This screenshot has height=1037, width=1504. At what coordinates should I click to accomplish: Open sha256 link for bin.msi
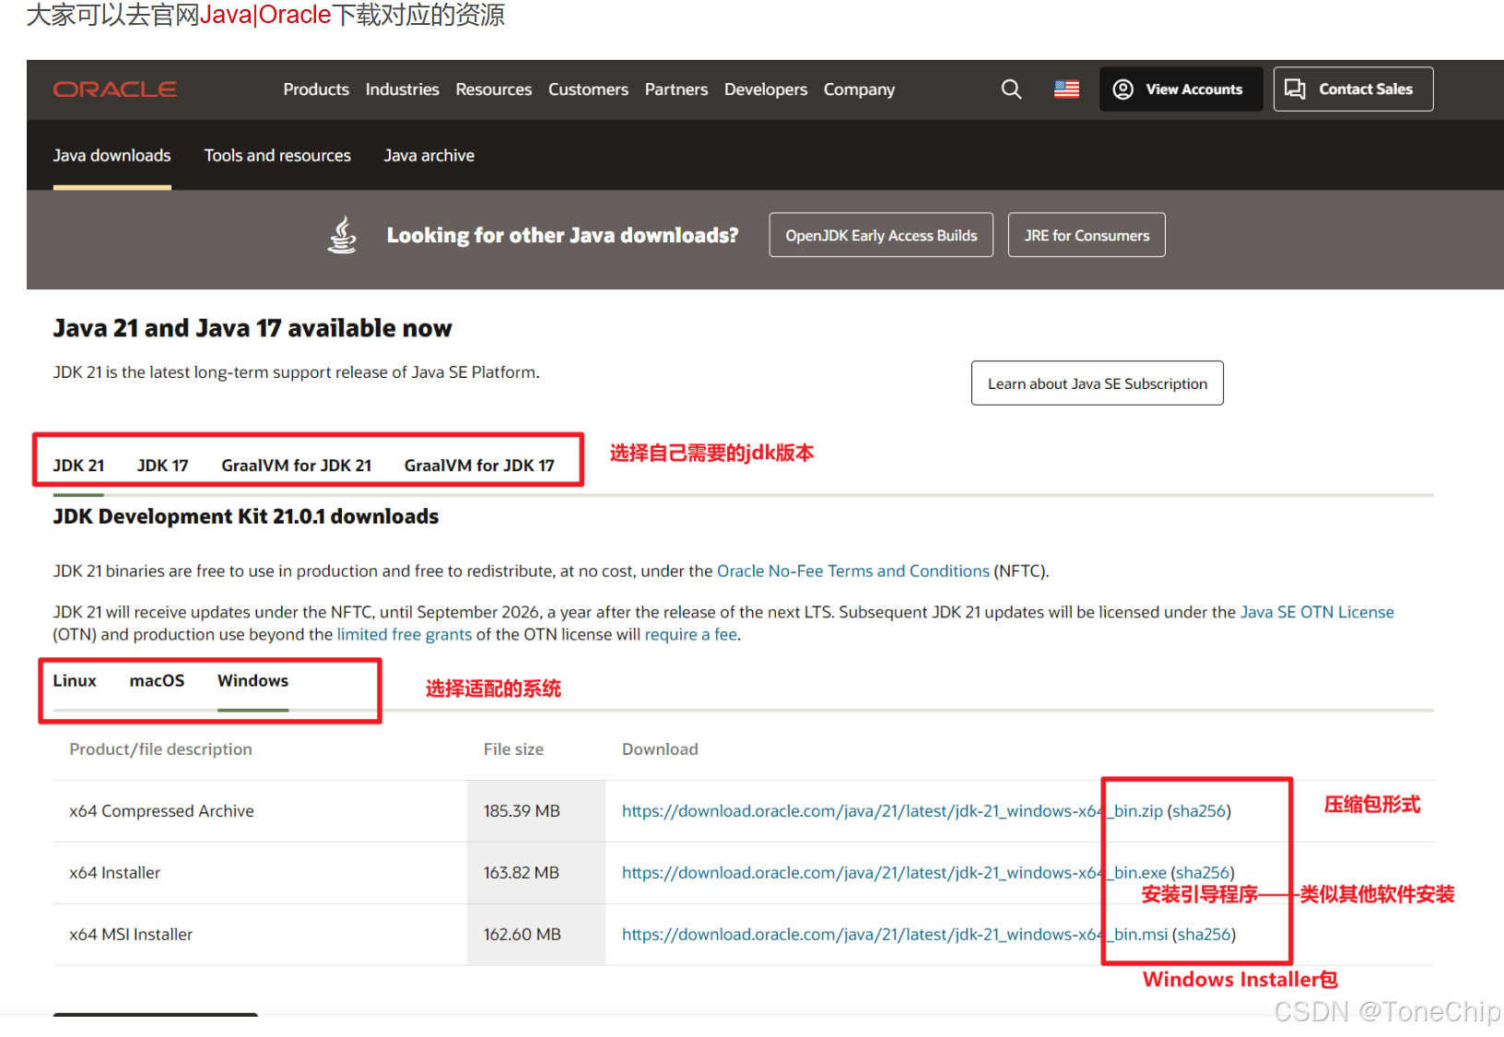pyautogui.click(x=1204, y=935)
